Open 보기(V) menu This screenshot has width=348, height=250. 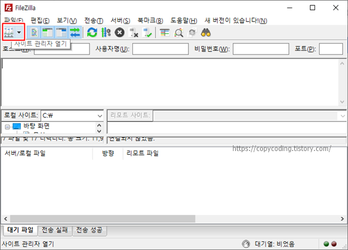67,21
